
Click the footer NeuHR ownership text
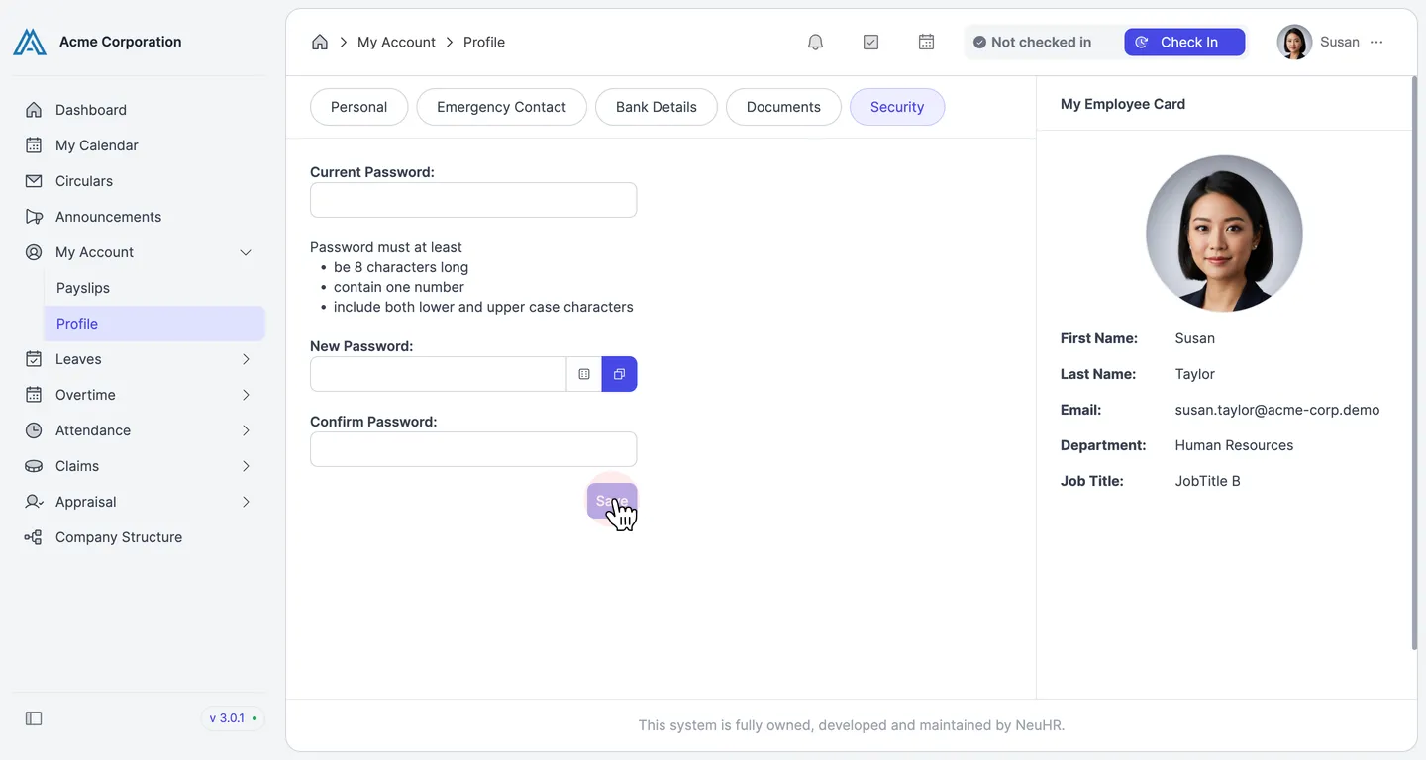coord(852,725)
